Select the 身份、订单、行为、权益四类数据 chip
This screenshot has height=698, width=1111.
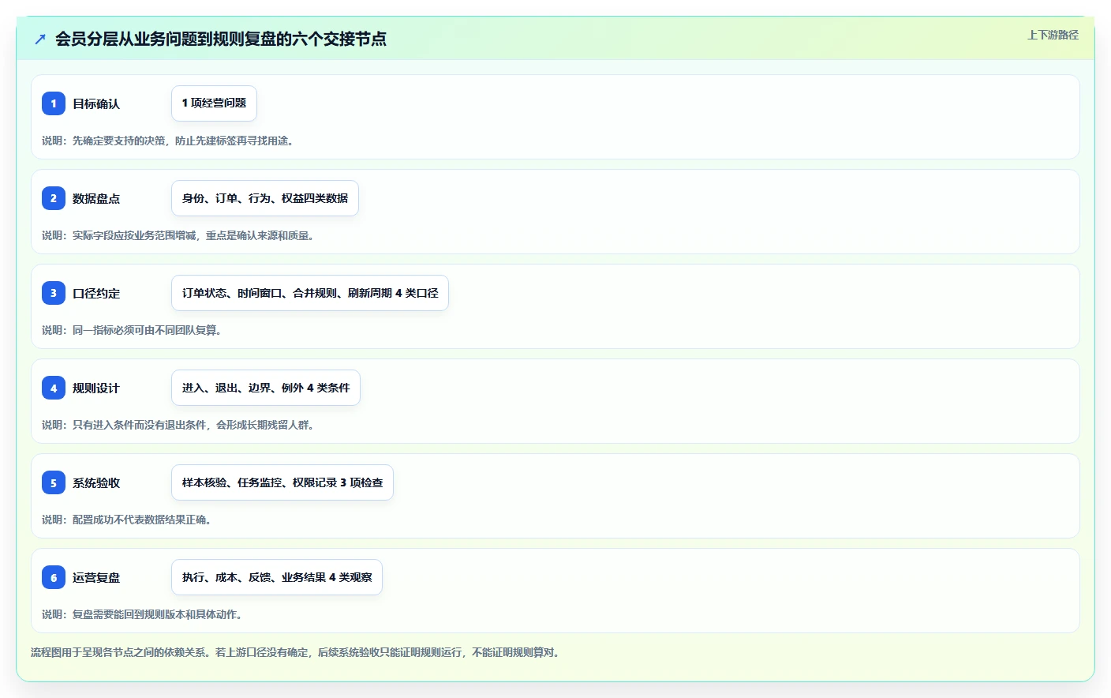265,198
